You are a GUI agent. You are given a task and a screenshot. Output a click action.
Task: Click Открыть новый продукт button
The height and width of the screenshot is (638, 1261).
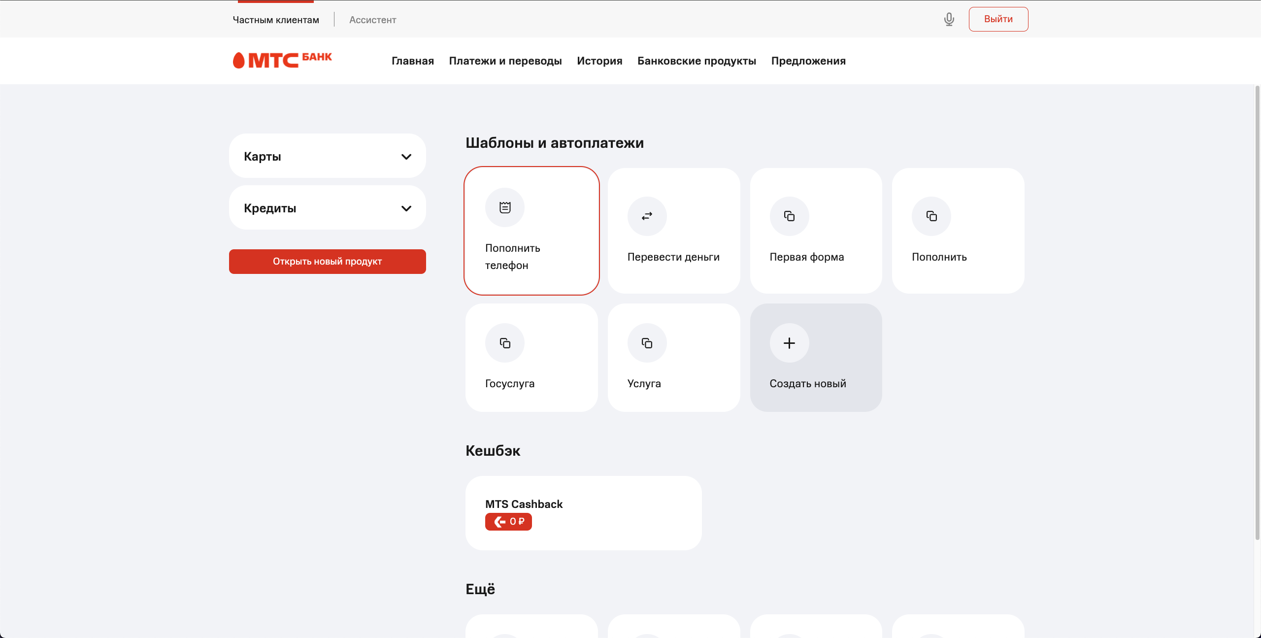[328, 262]
